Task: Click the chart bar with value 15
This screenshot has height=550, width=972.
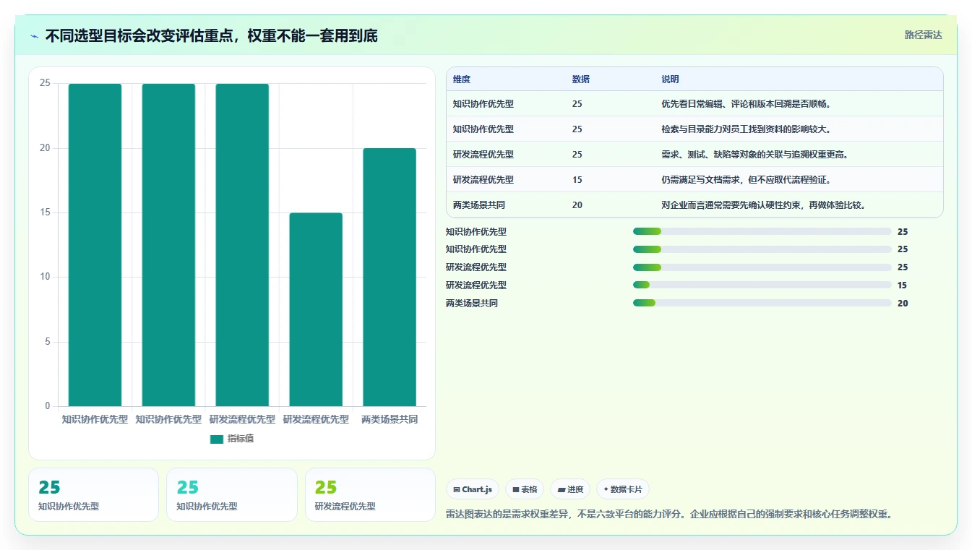Action: pyautogui.click(x=316, y=309)
